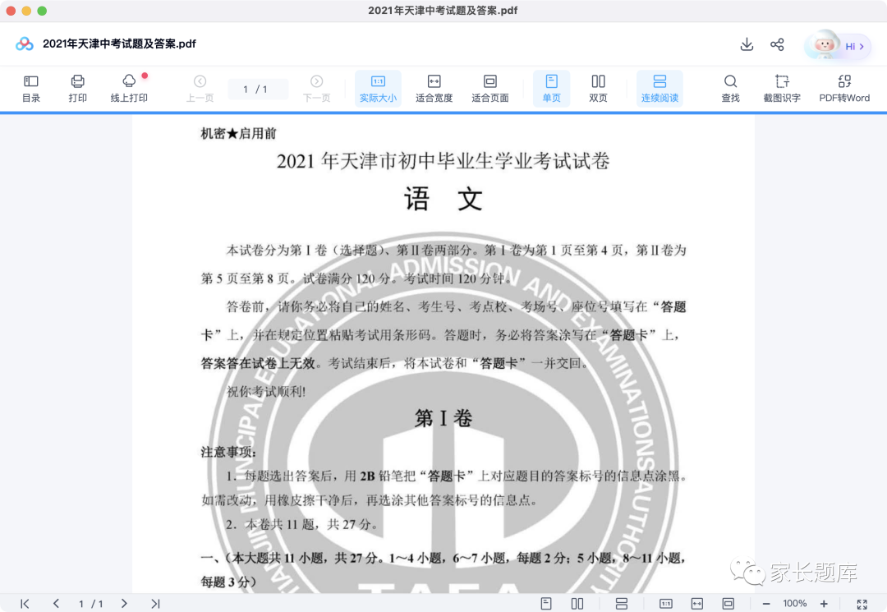The image size is (887, 612).
Task: Zoom out with the minus button
Action: [x=766, y=604]
